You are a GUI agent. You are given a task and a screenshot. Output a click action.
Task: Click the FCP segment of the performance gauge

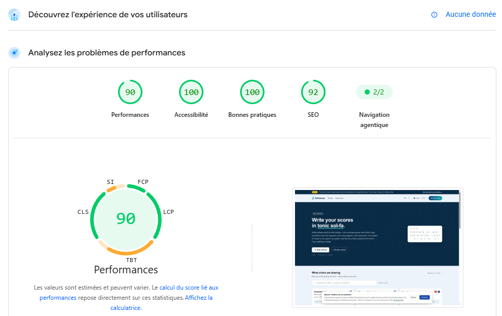pos(137,188)
